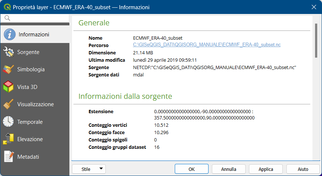322x176 pixels.
Task: Click the Ultima modifica label
Action: 107,60
